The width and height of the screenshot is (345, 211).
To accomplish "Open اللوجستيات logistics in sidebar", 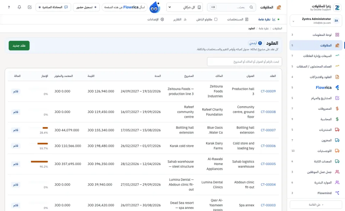I will pyautogui.click(x=316, y=151).
